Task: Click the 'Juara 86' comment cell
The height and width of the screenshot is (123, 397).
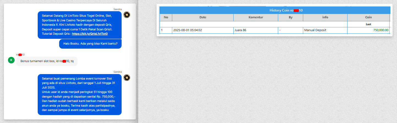Action: [x=256, y=30]
